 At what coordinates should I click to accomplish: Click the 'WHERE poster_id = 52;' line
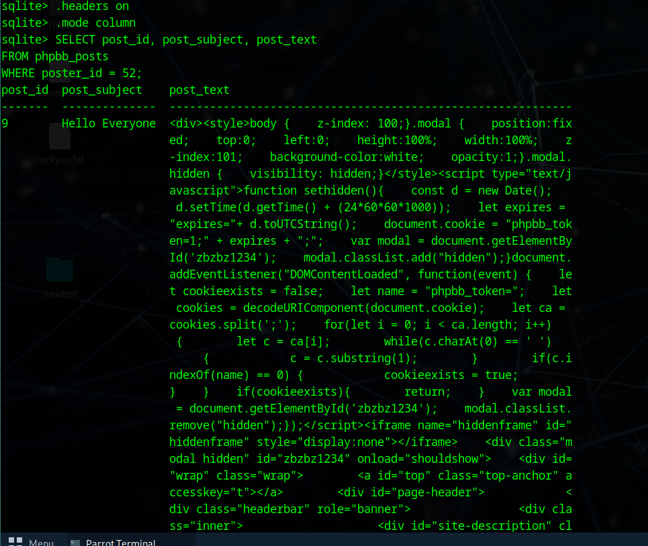coord(71,73)
